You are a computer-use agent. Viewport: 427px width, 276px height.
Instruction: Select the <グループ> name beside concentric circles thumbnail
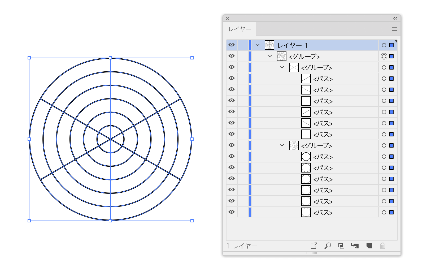[x=316, y=146]
